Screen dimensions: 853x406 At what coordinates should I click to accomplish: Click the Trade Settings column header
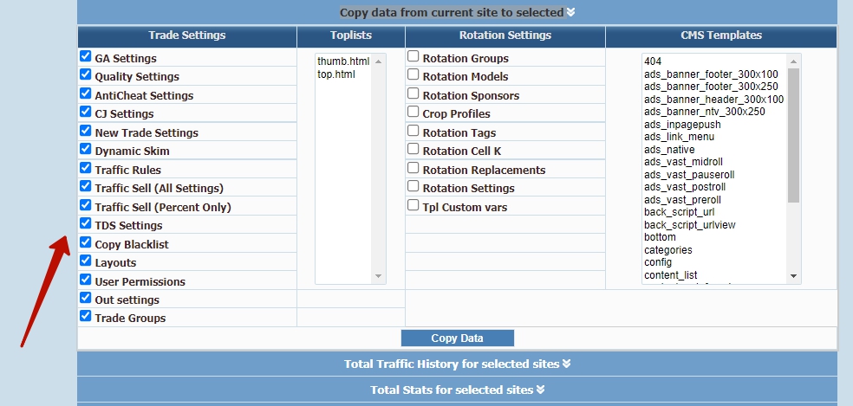[187, 35]
